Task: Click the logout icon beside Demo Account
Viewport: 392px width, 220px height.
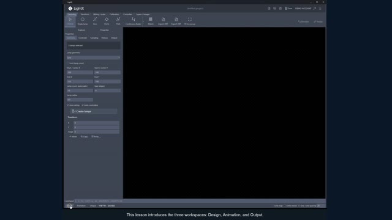Action: click(315, 8)
